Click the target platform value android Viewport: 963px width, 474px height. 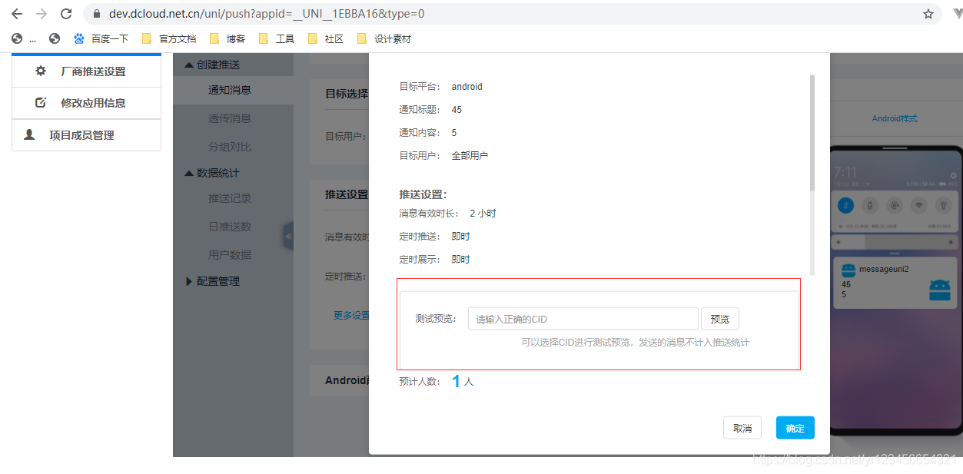(x=467, y=87)
